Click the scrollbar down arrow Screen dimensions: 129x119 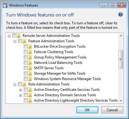(121, 101)
